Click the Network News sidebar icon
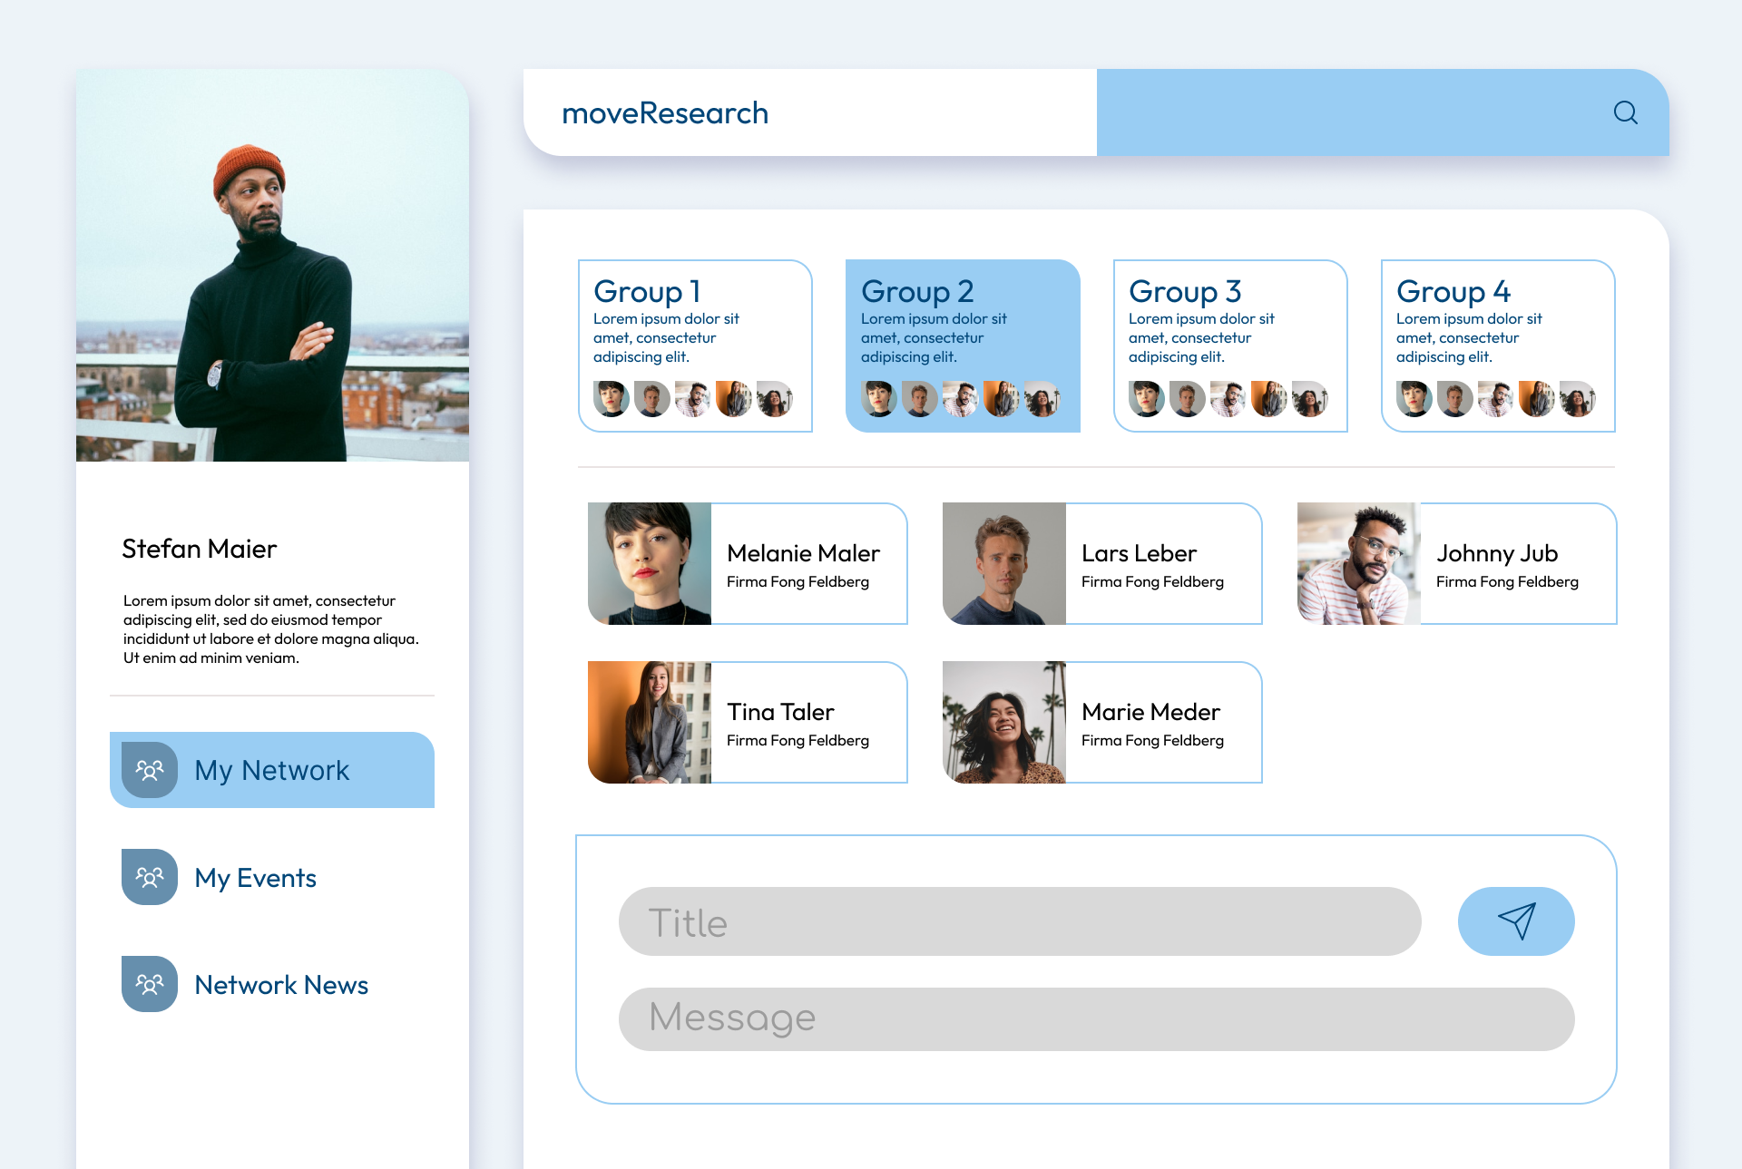The width and height of the screenshot is (1742, 1169). pos(150,984)
